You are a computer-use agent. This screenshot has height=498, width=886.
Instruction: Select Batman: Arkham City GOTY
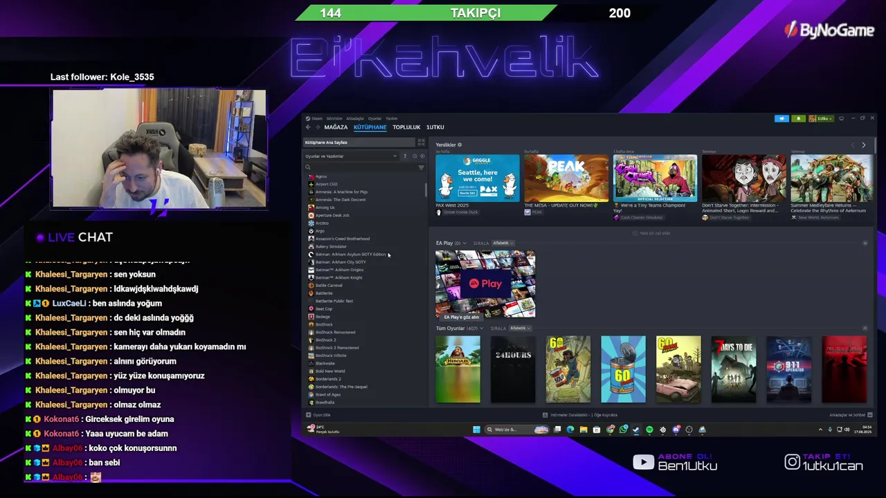coord(341,262)
